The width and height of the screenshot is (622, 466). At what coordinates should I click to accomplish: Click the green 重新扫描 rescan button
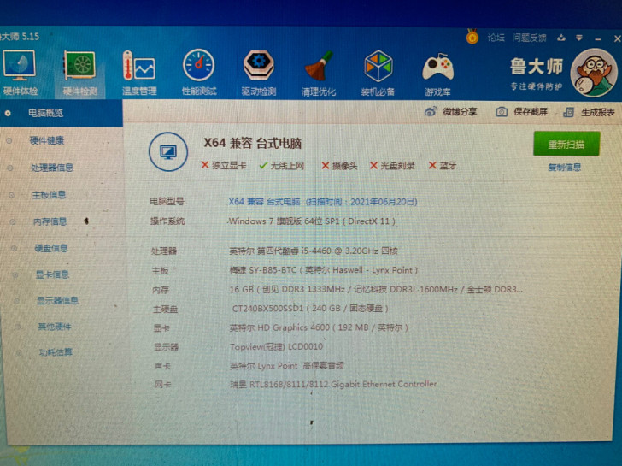[566, 145]
